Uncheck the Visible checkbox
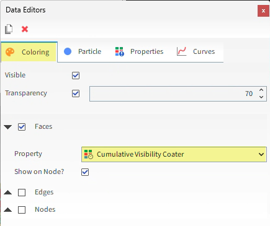The height and width of the screenshot is (226, 270). [x=76, y=76]
